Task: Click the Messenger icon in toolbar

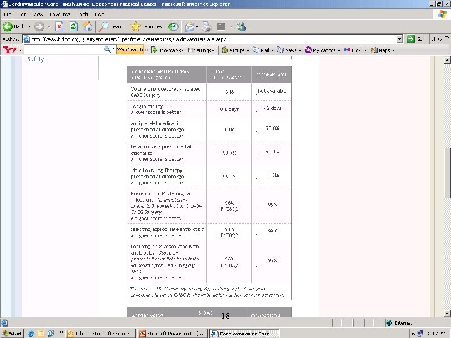Action: click(241, 26)
